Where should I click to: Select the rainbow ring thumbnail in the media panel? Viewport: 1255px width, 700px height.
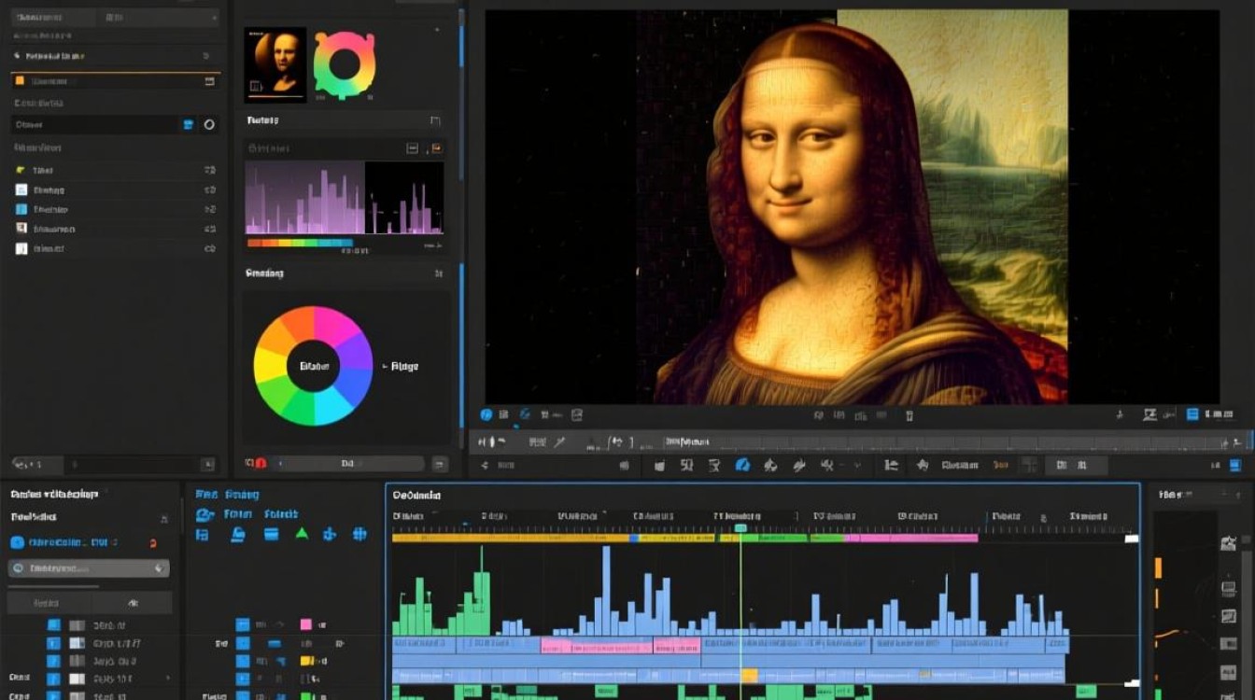pos(344,63)
